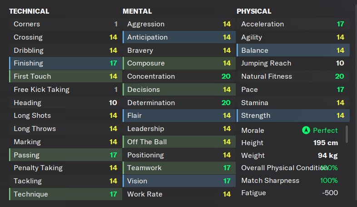357x207 pixels.
Task: Click the Perfect morale status text
Action: [325, 131]
